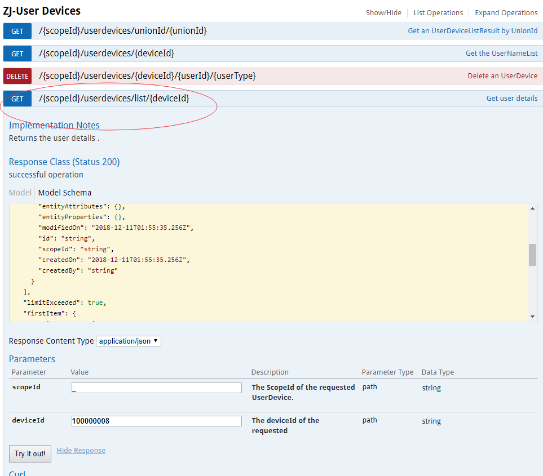Expand the /{scopeId}/userdevices/{deviceId} operation path

107,54
